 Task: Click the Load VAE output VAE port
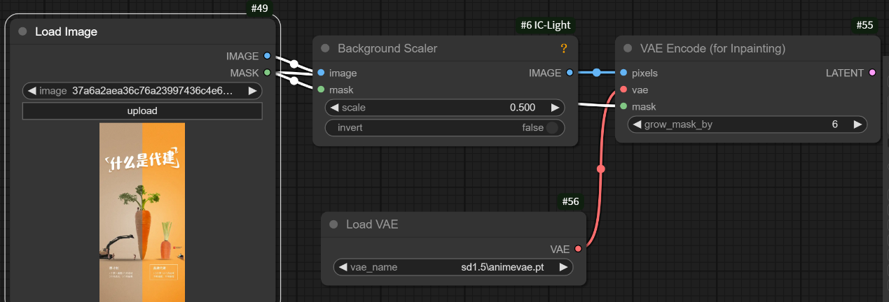(x=578, y=249)
